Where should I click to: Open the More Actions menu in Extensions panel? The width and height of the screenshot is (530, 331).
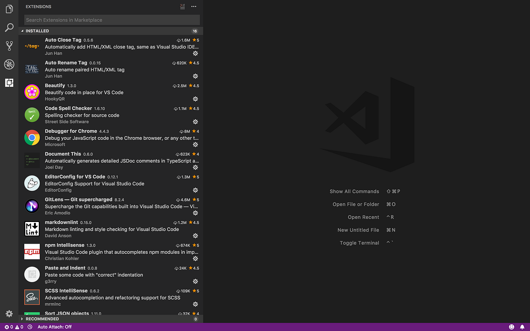193,7
